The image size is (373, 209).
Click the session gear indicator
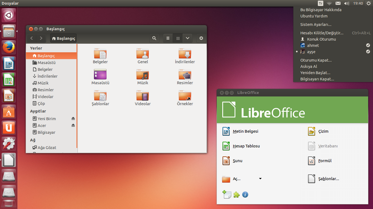[x=368, y=3]
